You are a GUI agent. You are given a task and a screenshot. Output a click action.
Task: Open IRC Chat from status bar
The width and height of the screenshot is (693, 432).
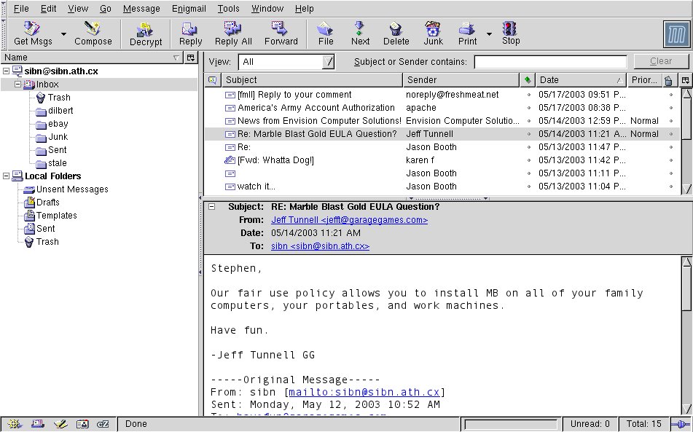click(x=103, y=424)
